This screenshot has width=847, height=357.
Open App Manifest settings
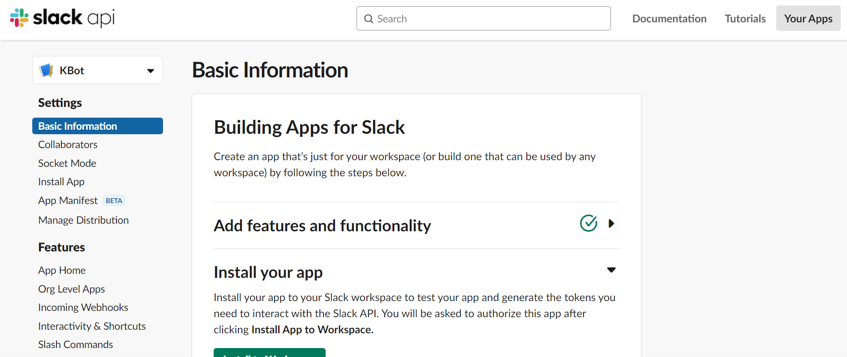click(x=68, y=200)
